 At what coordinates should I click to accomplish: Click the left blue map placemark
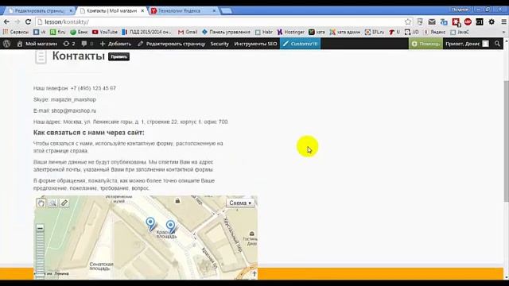tap(150, 224)
